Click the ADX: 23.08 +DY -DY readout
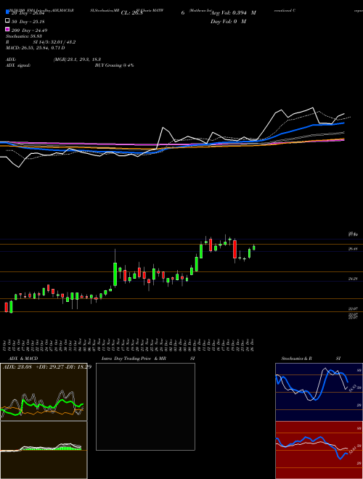The image size is (363, 479). (47, 367)
